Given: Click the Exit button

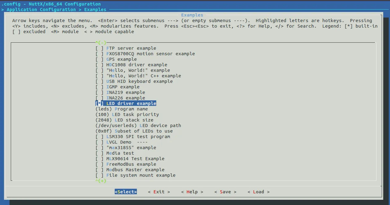Looking at the screenshot, I should [x=159, y=192].
